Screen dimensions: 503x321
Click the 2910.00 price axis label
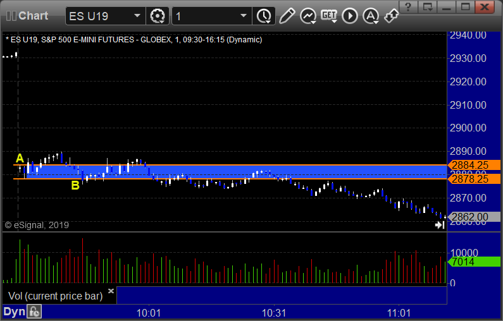[468, 105]
